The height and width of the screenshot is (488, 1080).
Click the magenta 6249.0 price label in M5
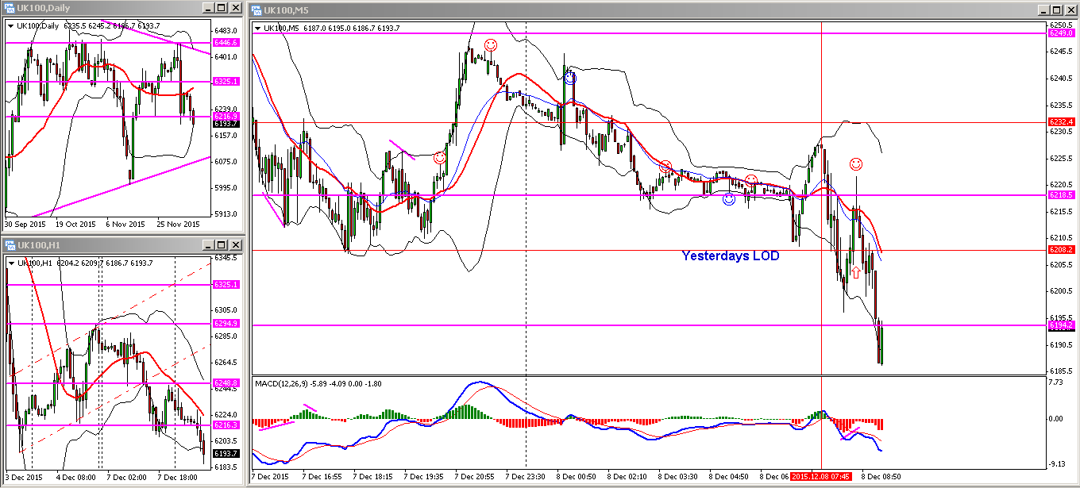coord(1061,33)
